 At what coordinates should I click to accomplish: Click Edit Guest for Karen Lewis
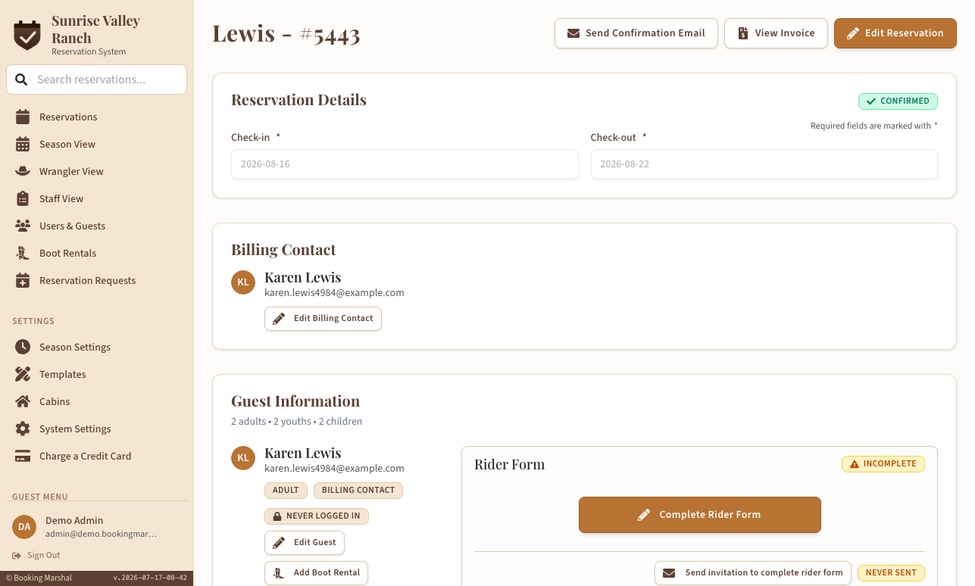[305, 543]
